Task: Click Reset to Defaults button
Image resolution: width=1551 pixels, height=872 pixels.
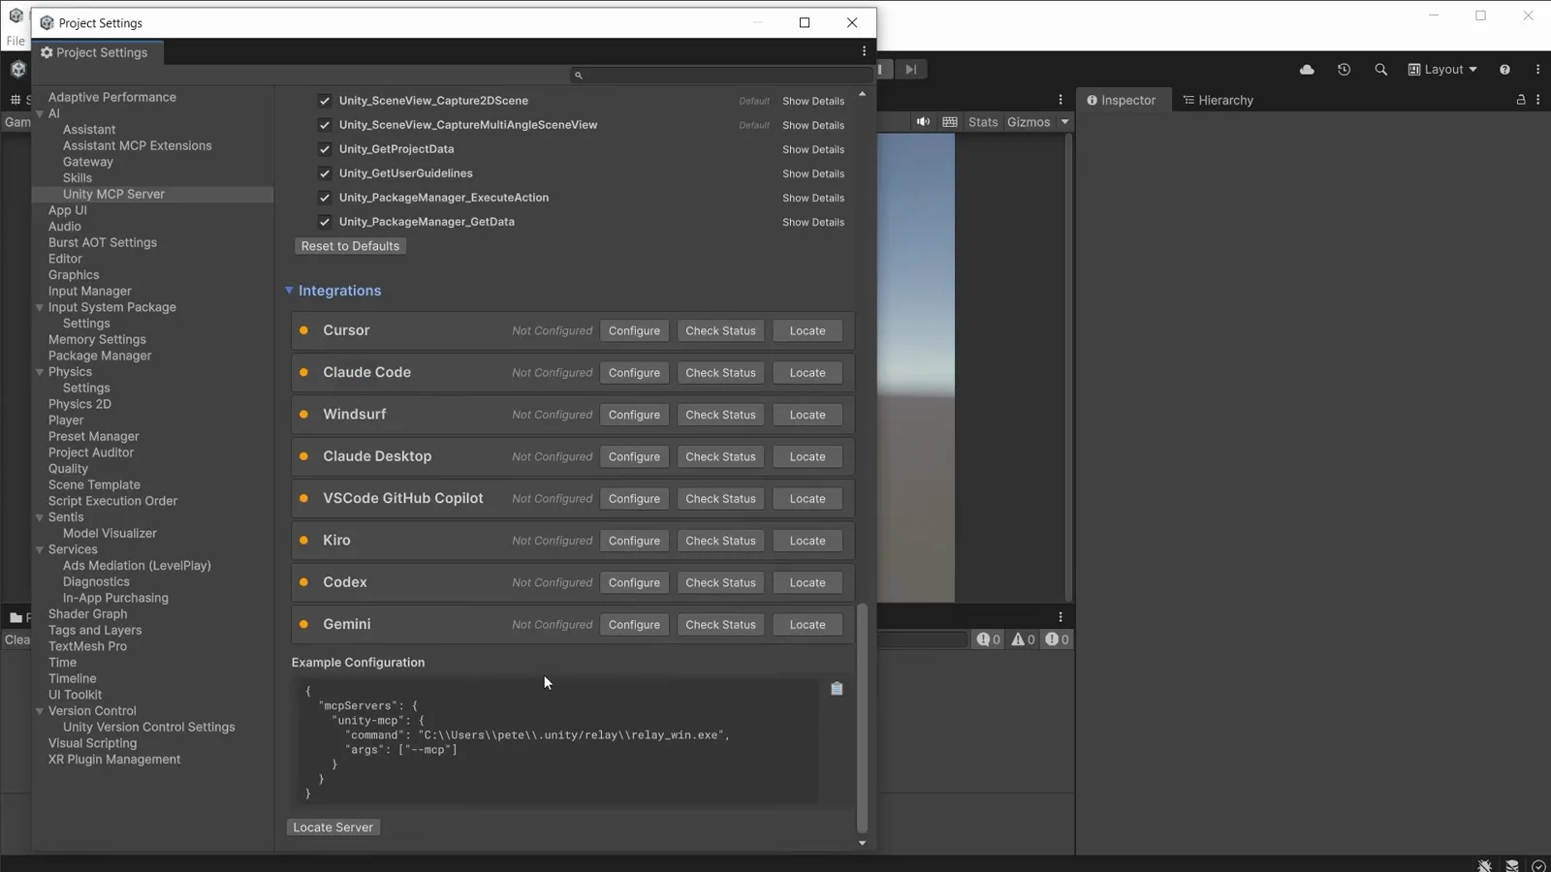Action: [x=350, y=246]
